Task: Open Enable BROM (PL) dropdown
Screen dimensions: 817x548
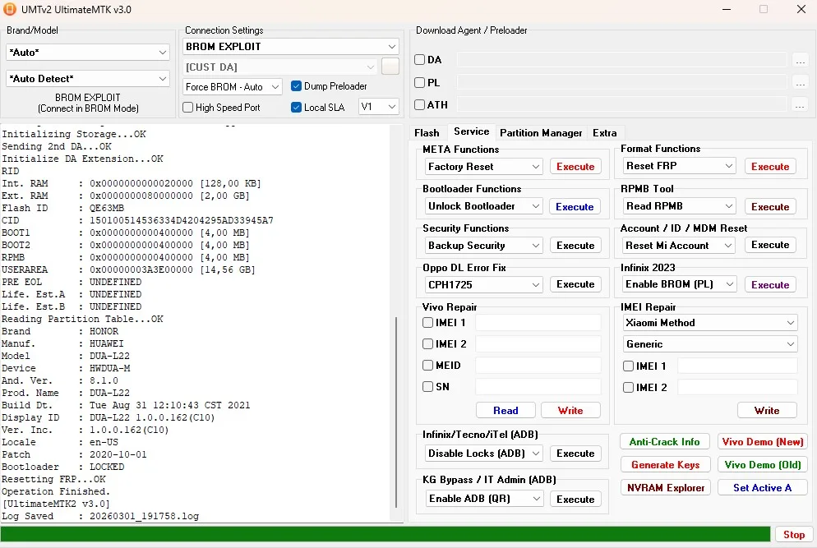Action: point(680,284)
